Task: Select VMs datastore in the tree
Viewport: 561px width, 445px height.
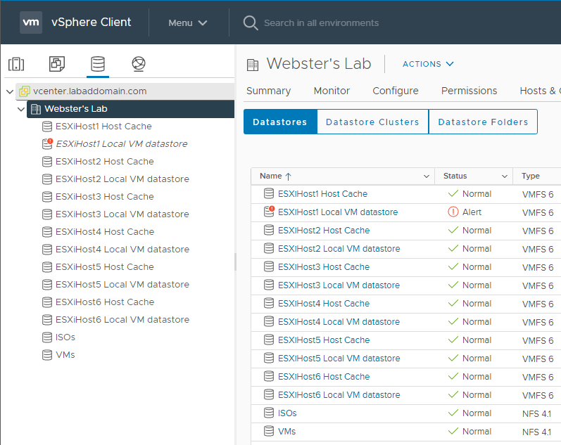Action: 65,355
